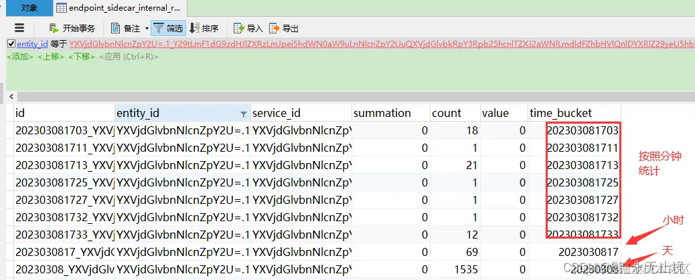The height and width of the screenshot is (280, 695).
Task: Click the entity_id column header
Action: [183, 113]
